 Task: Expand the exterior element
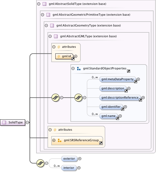click(x=80, y=158)
